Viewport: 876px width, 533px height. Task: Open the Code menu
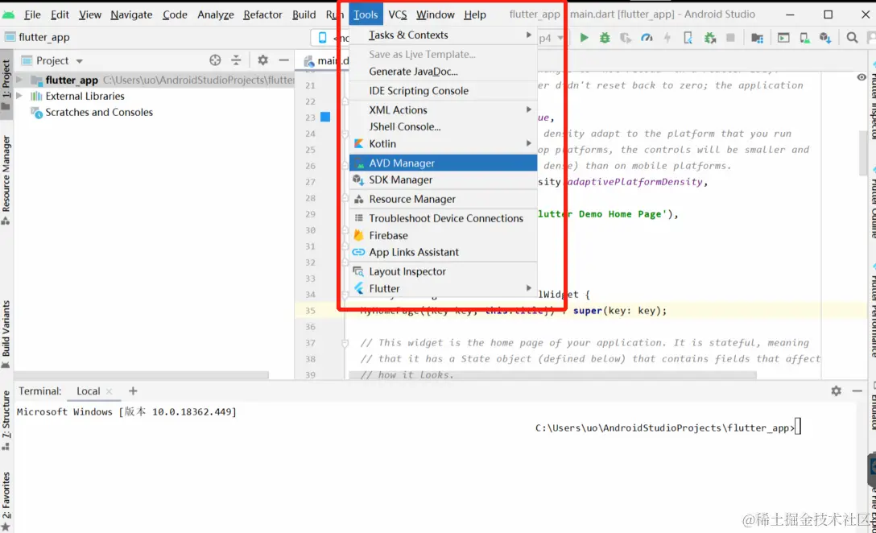click(x=175, y=14)
